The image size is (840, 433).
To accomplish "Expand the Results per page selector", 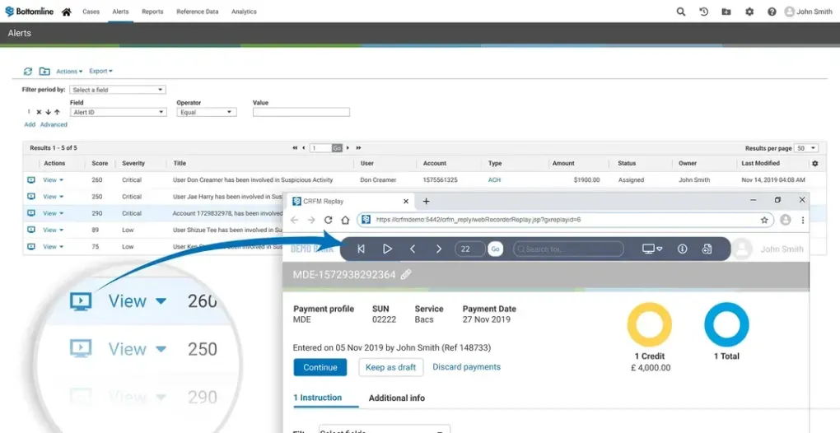I will tap(806, 148).
